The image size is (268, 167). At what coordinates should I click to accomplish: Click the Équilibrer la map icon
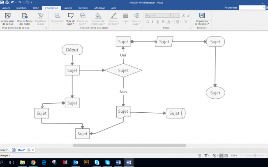pos(41,19)
